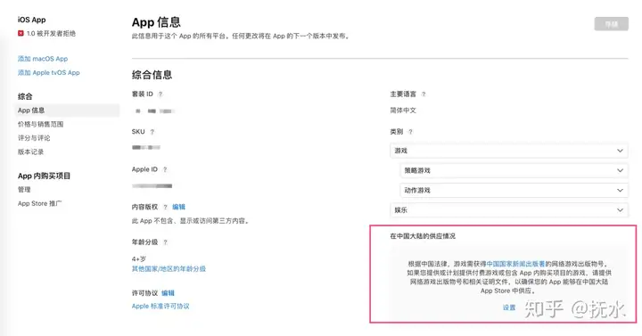The width and height of the screenshot is (642, 336).
Task: Open the 策略游戏 subcategory dropdown
Action: [514, 170]
